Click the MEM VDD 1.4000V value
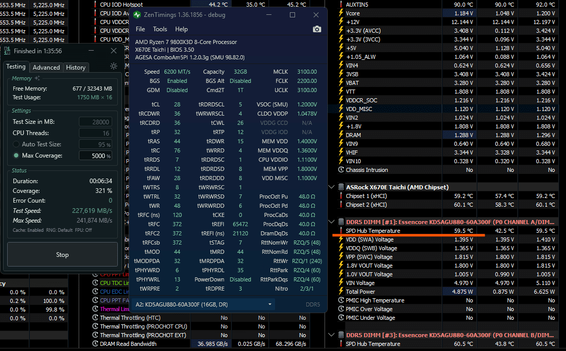Image resolution: width=566 pixels, height=351 pixels. click(307, 141)
